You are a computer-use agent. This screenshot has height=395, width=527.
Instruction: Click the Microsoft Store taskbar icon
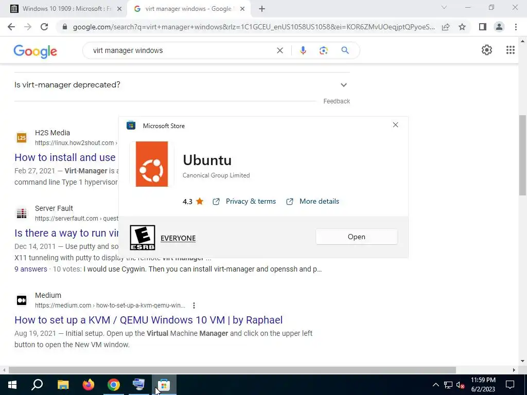[164, 385]
